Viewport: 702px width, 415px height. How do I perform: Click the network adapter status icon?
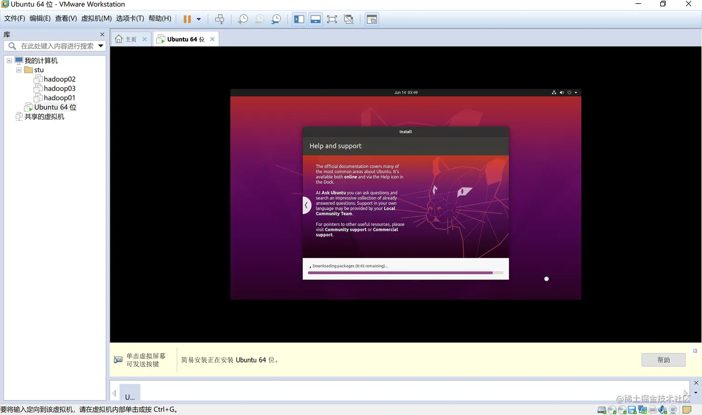[643, 410]
